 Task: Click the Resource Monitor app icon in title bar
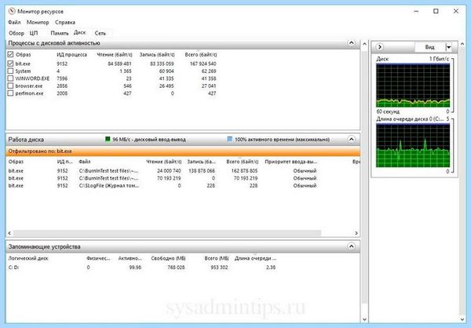pyautogui.click(x=12, y=12)
